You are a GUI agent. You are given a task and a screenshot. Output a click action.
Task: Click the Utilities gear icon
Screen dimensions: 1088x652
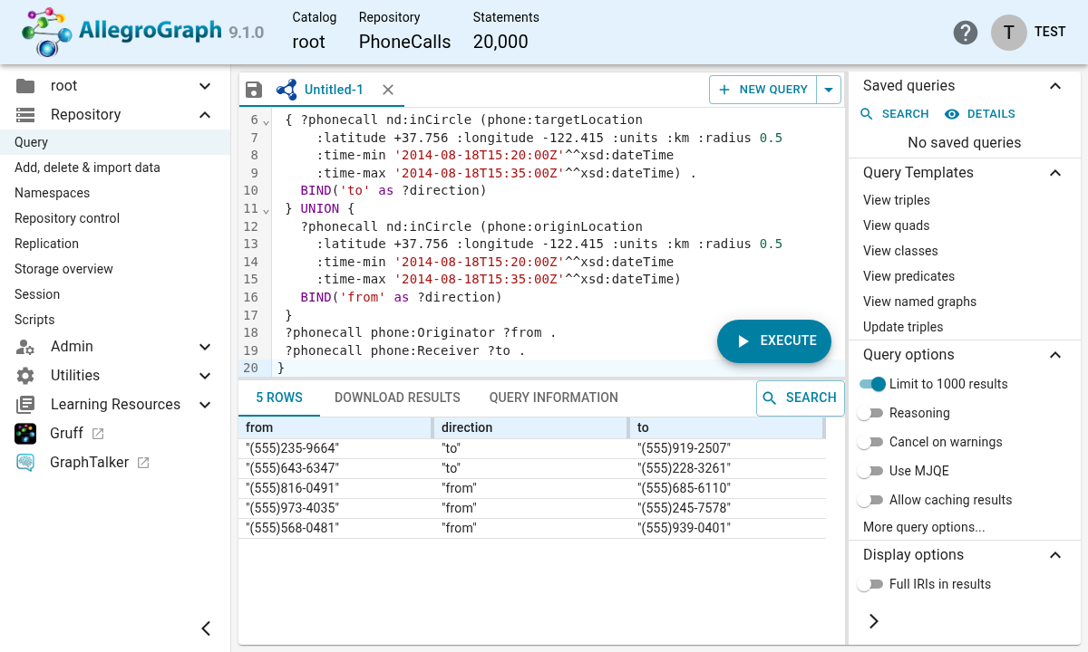[x=25, y=376]
